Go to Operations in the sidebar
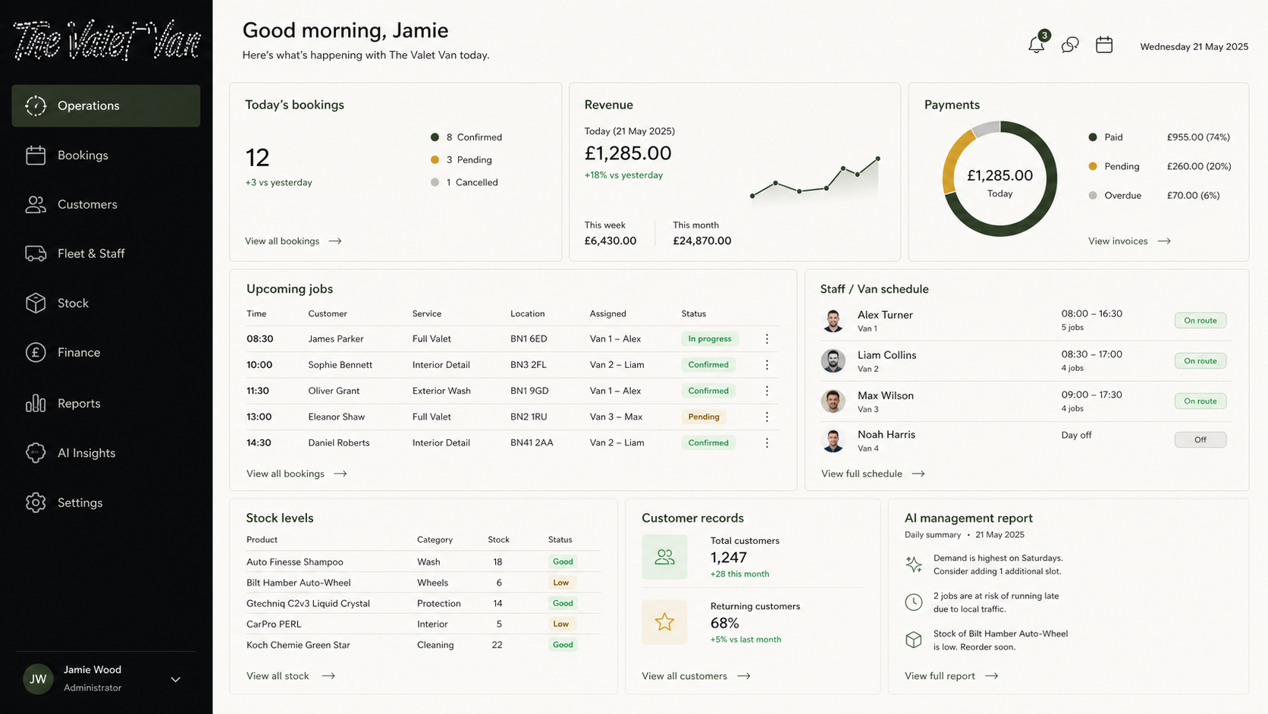 tap(106, 105)
